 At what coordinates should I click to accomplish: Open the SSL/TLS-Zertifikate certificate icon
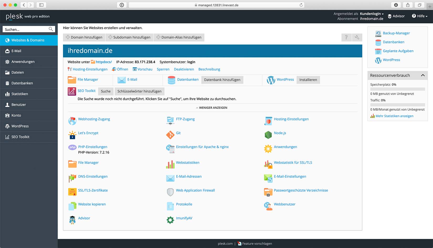(x=72, y=192)
